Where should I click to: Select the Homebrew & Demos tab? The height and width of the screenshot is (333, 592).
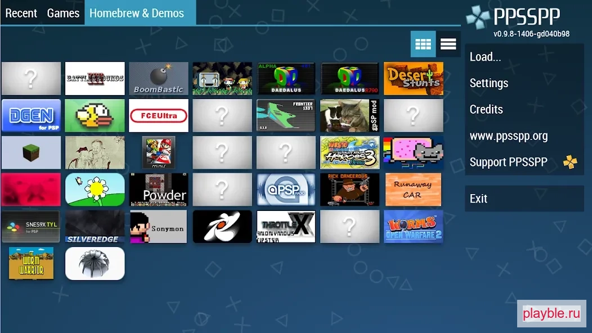pos(141,13)
